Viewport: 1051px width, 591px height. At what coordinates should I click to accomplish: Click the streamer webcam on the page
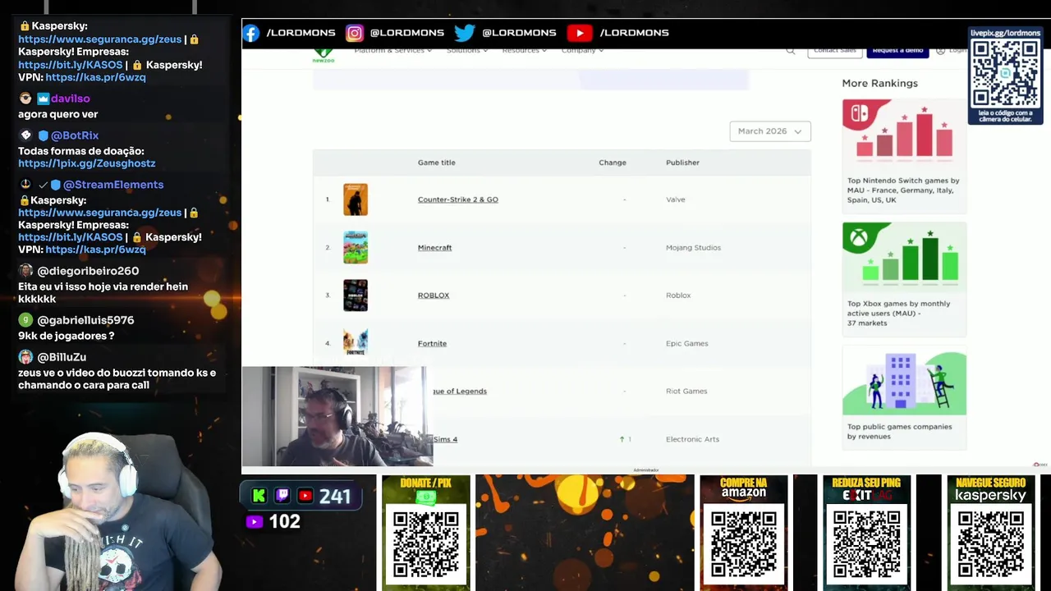pos(337,417)
